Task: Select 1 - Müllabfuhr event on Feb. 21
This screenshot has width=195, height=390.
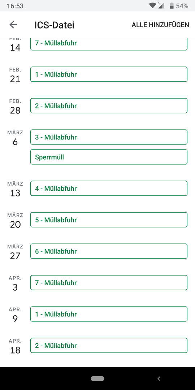Action: (109, 74)
